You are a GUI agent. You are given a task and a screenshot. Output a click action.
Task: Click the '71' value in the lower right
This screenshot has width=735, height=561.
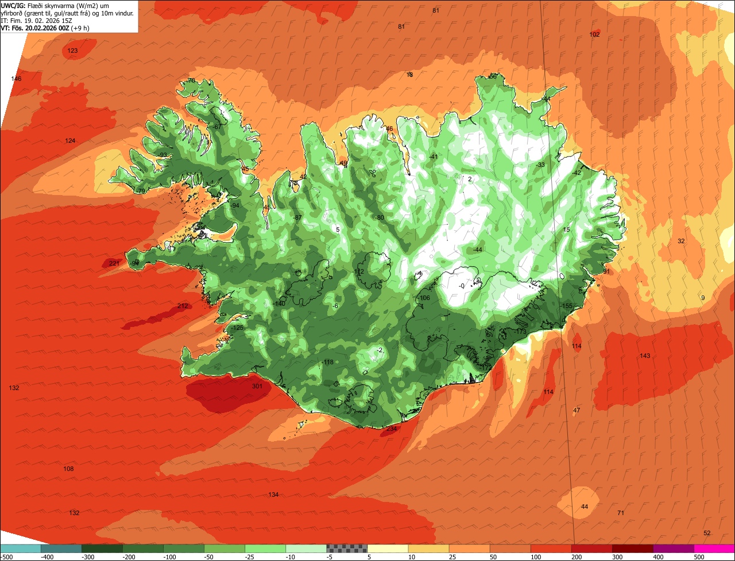click(620, 512)
